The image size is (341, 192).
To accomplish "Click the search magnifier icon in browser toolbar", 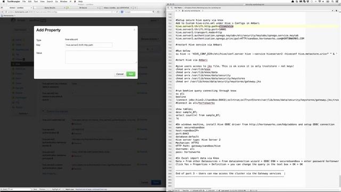I will coord(153,12).
